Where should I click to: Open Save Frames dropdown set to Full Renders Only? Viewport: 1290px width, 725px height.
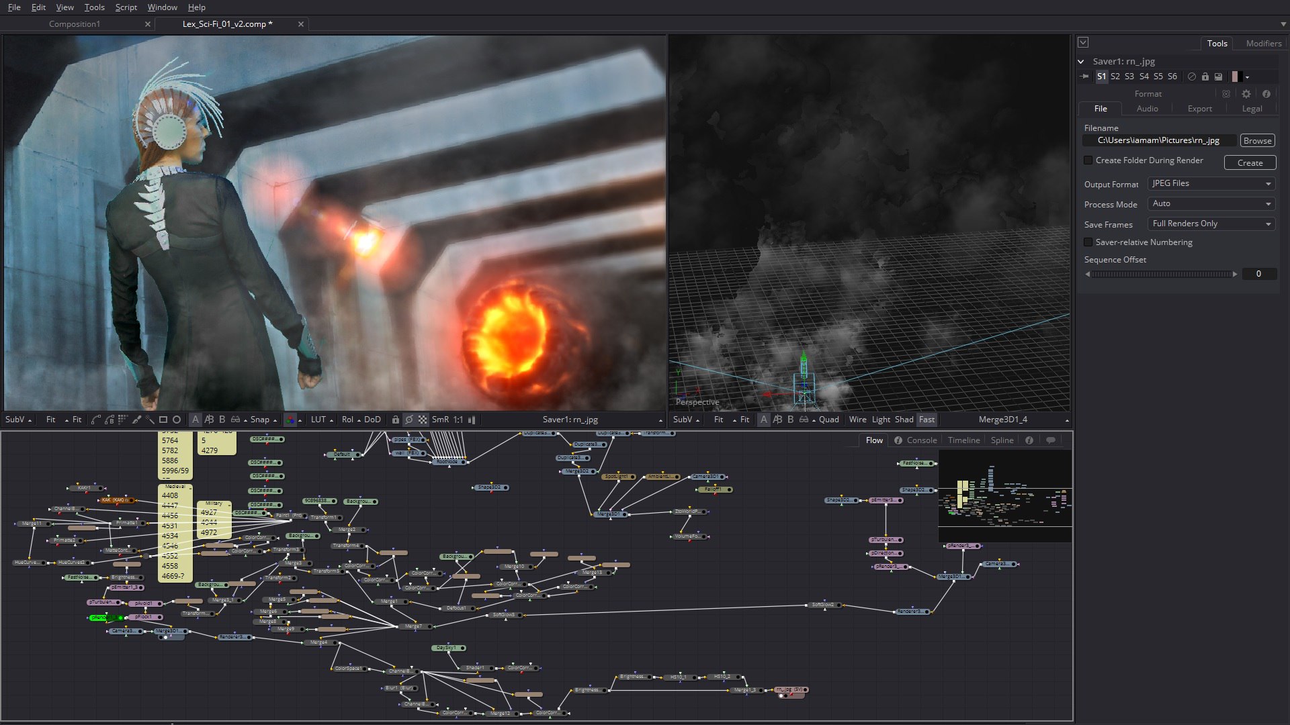[x=1211, y=224]
